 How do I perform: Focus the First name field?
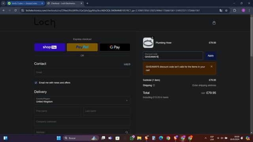tap(57, 111)
